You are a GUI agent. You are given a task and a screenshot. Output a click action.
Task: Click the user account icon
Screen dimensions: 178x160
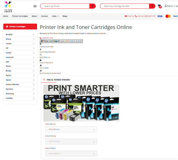(166, 6)
